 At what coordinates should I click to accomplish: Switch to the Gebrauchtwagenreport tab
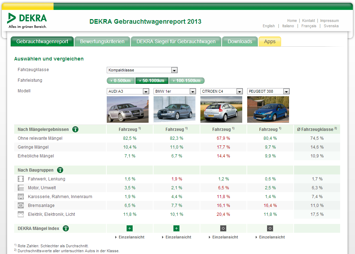point(42,41)
